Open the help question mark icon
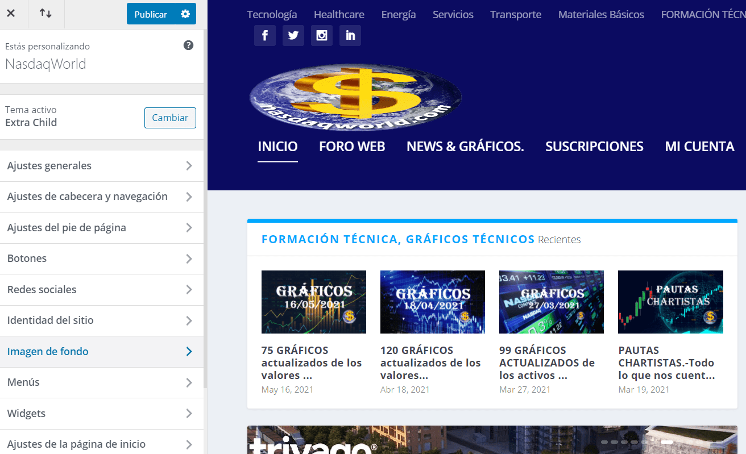The height and width of the screenshot is (454, 746). (x=189, y=45)
